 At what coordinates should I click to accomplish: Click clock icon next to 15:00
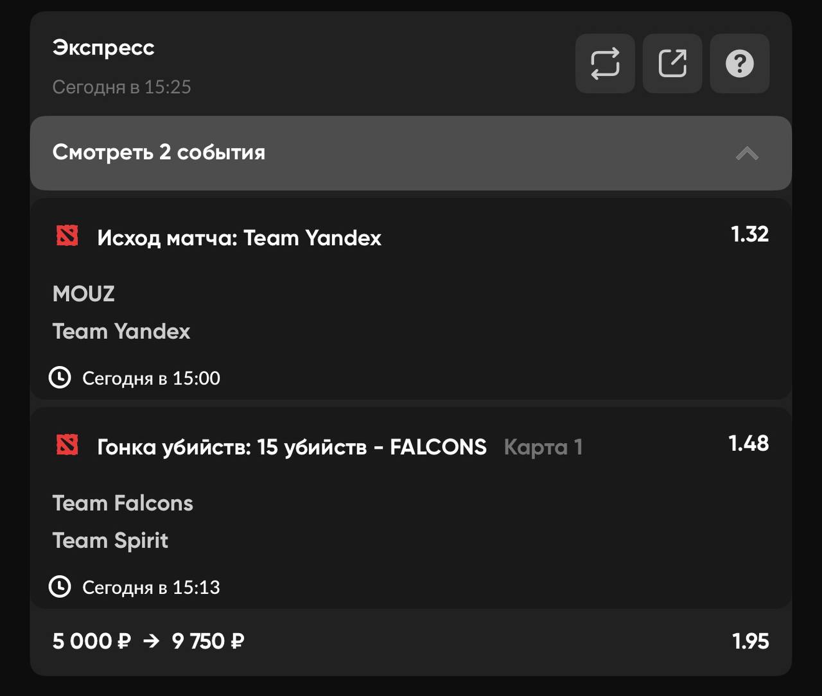(x=60, y=378)
